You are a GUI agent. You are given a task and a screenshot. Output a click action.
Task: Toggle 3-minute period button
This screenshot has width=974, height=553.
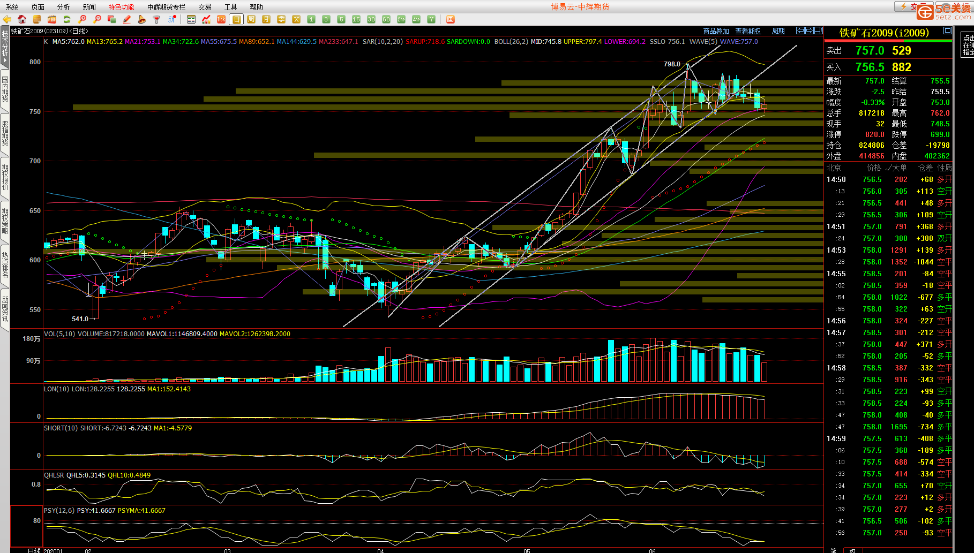coord(326,19)
